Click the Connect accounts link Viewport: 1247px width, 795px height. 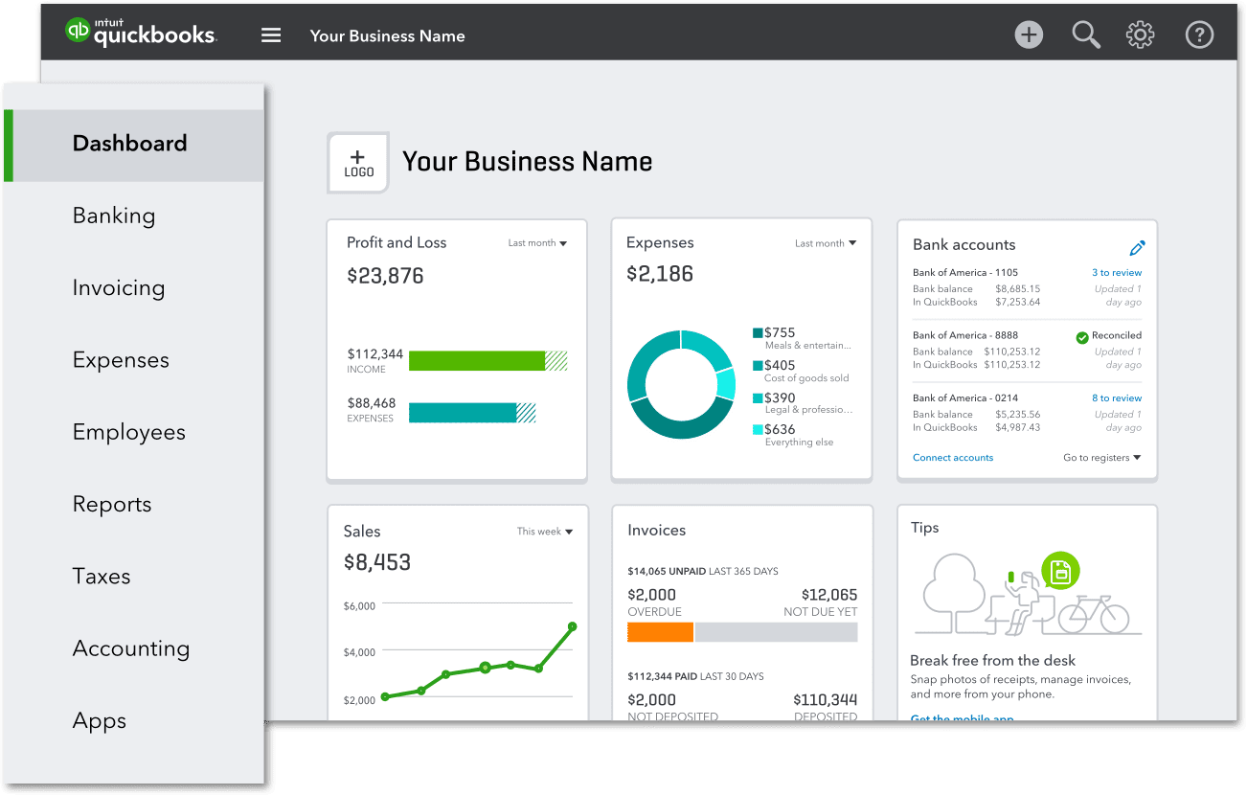953,458
